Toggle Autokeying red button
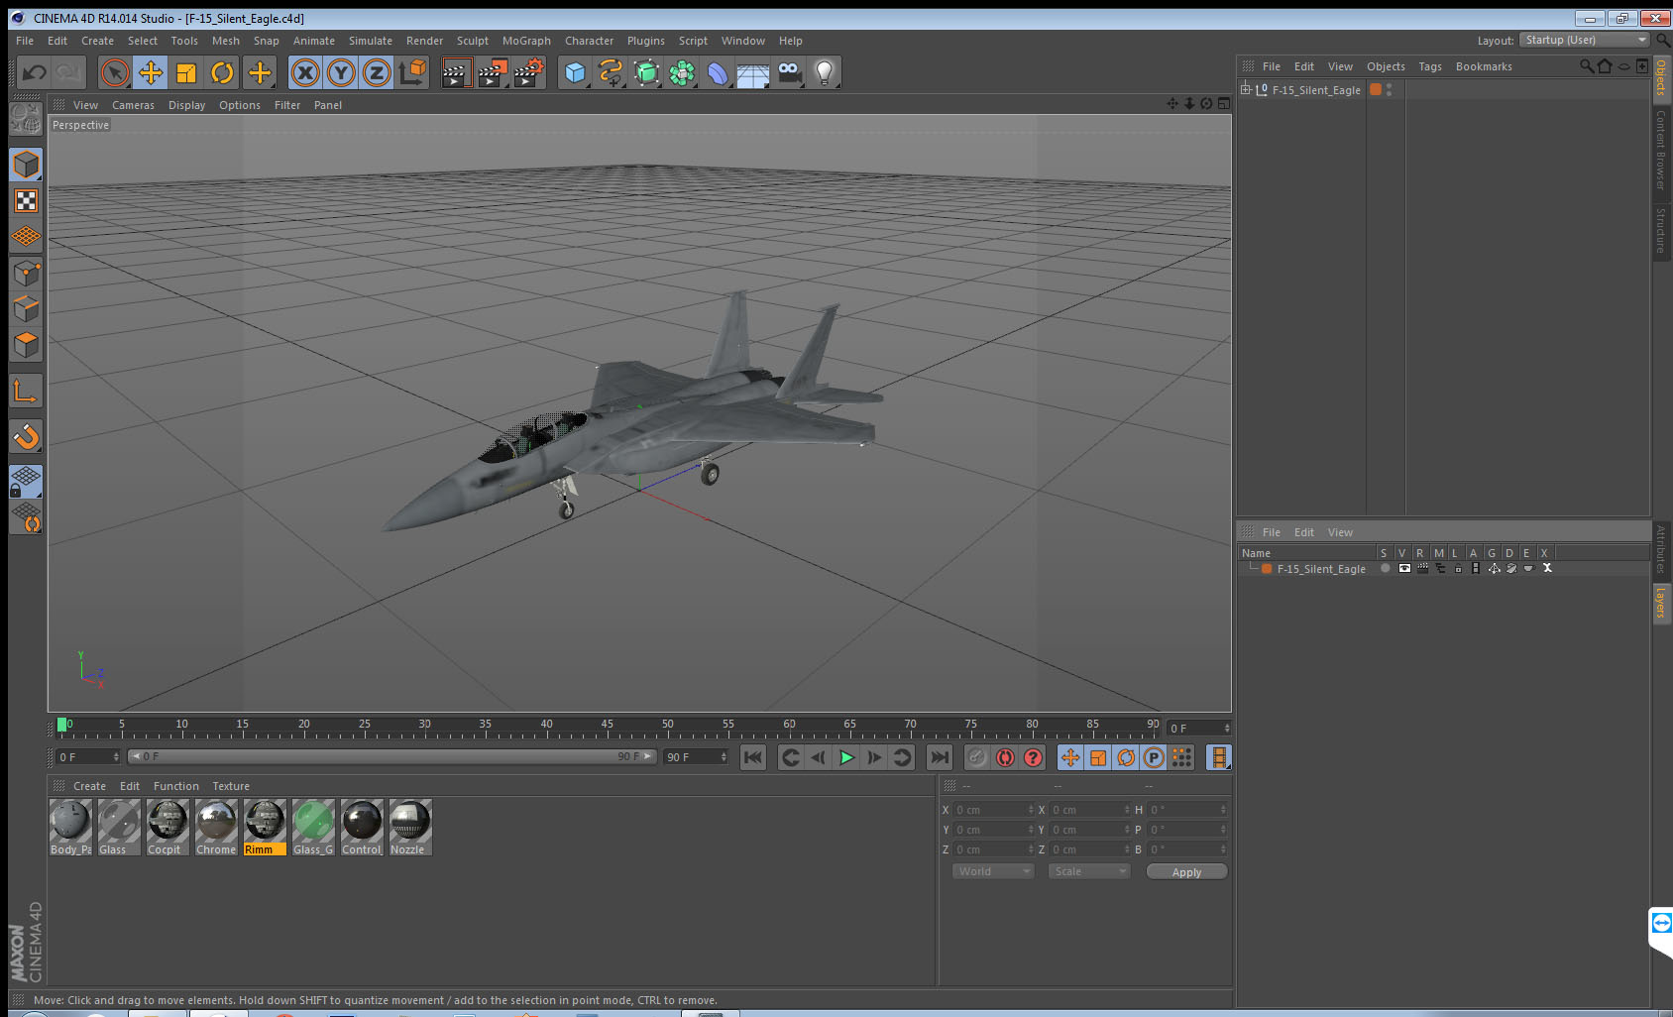 [x=1005, y=757]
